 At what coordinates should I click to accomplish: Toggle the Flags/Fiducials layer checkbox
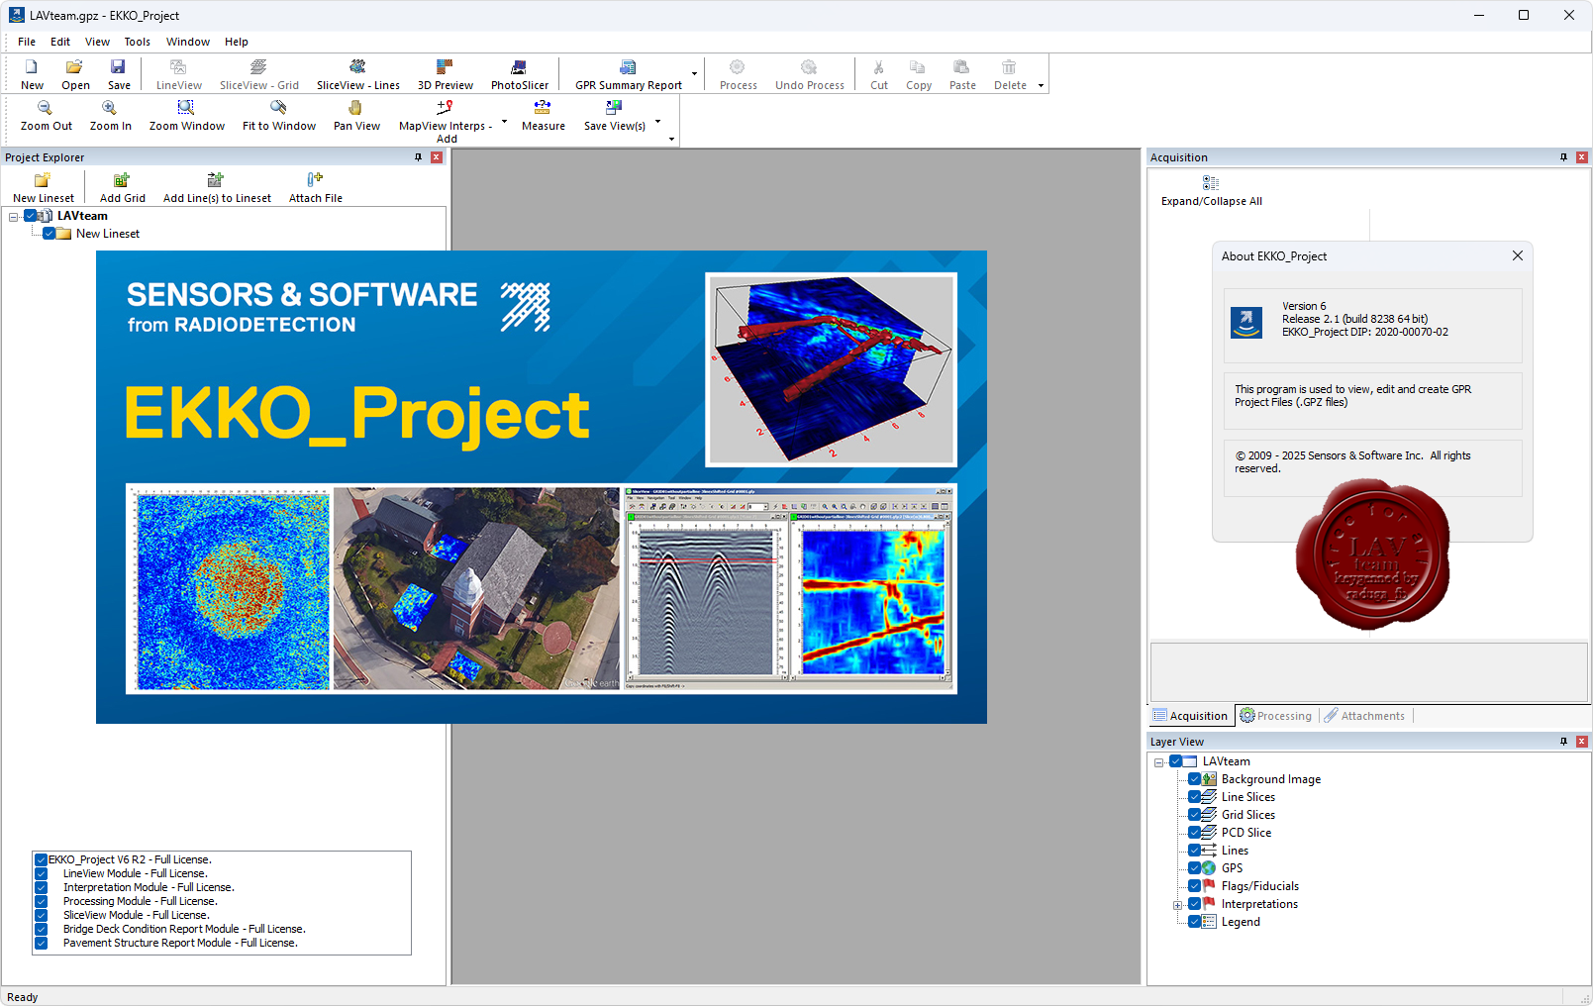pos(1194,886)
